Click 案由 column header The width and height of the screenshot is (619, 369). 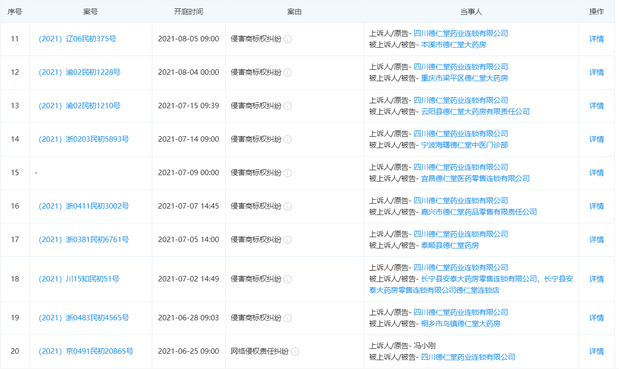tap(294, 12)
